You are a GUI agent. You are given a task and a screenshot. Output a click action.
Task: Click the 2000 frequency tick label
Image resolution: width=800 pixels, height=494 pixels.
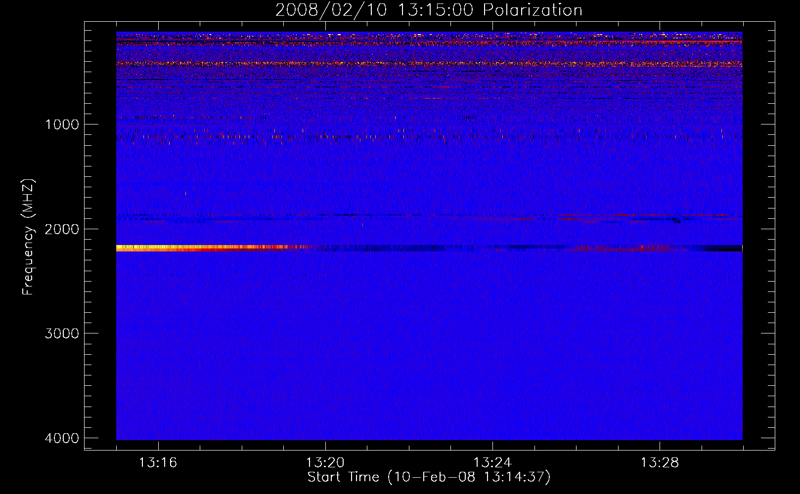[62, 229]
